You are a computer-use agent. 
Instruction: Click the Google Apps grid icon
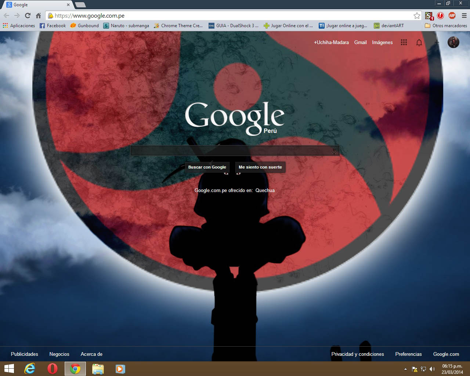click(404, 42)
